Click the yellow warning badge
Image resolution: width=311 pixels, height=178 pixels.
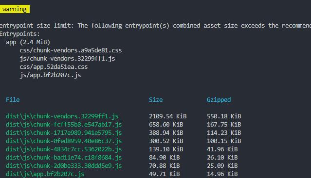coord(15,9)
